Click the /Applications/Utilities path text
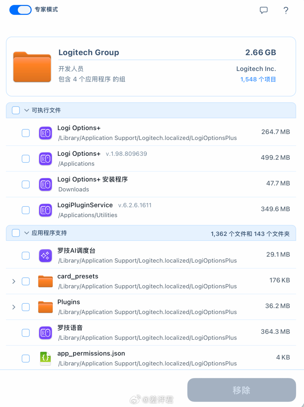 pyautogui.click(x=88, y=215)
